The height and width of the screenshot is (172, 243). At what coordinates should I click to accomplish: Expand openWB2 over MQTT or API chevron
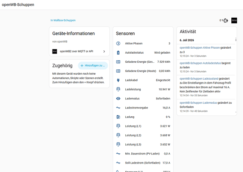[x=104, y=51]
